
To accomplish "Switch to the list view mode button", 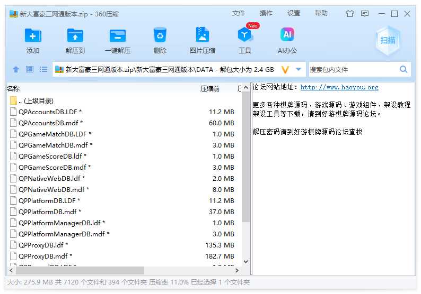I will [43, 69].
